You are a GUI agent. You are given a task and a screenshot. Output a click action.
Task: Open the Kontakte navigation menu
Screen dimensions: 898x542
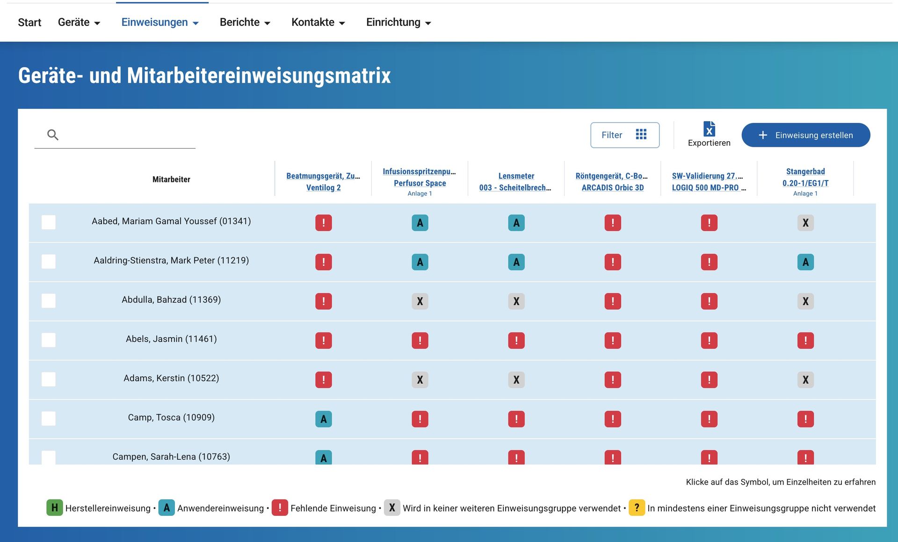point(318,22)
